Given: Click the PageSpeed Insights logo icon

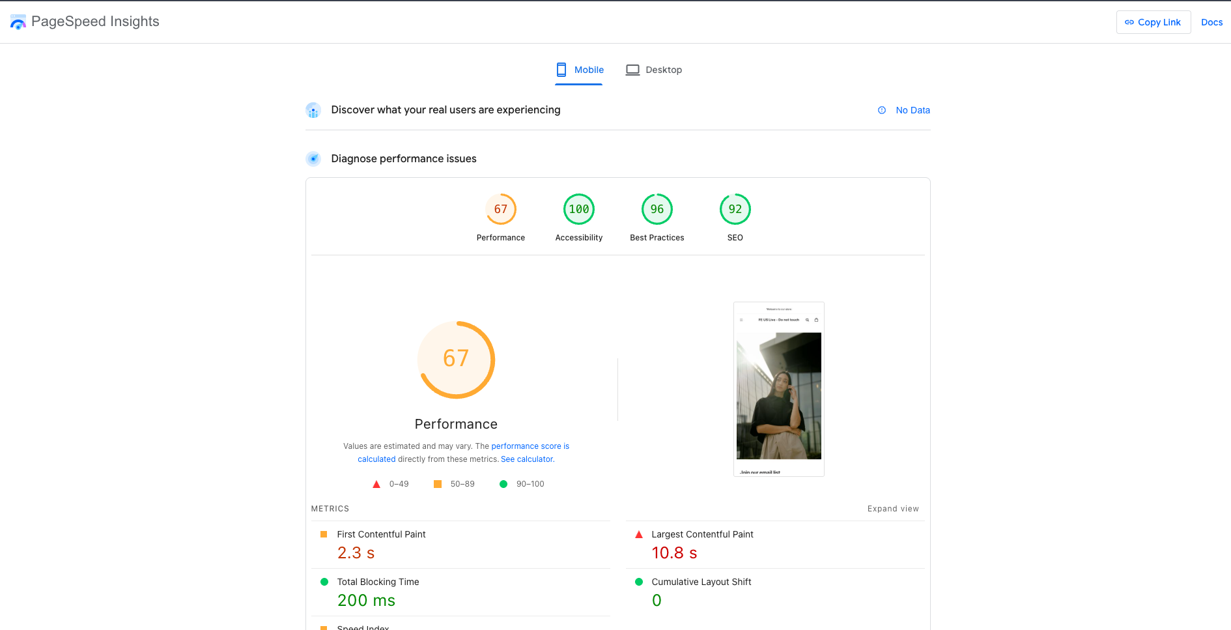Looking at the screenshot, I should (x=18, y=22).
